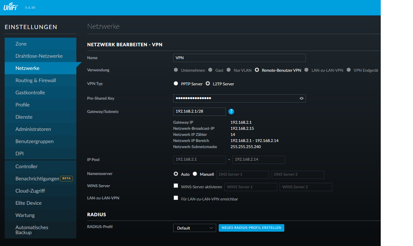Image resolution: width=413 pixels, height=246 pixels.
Task: Set Namensserver to Manuell
Action: [195, 174]
